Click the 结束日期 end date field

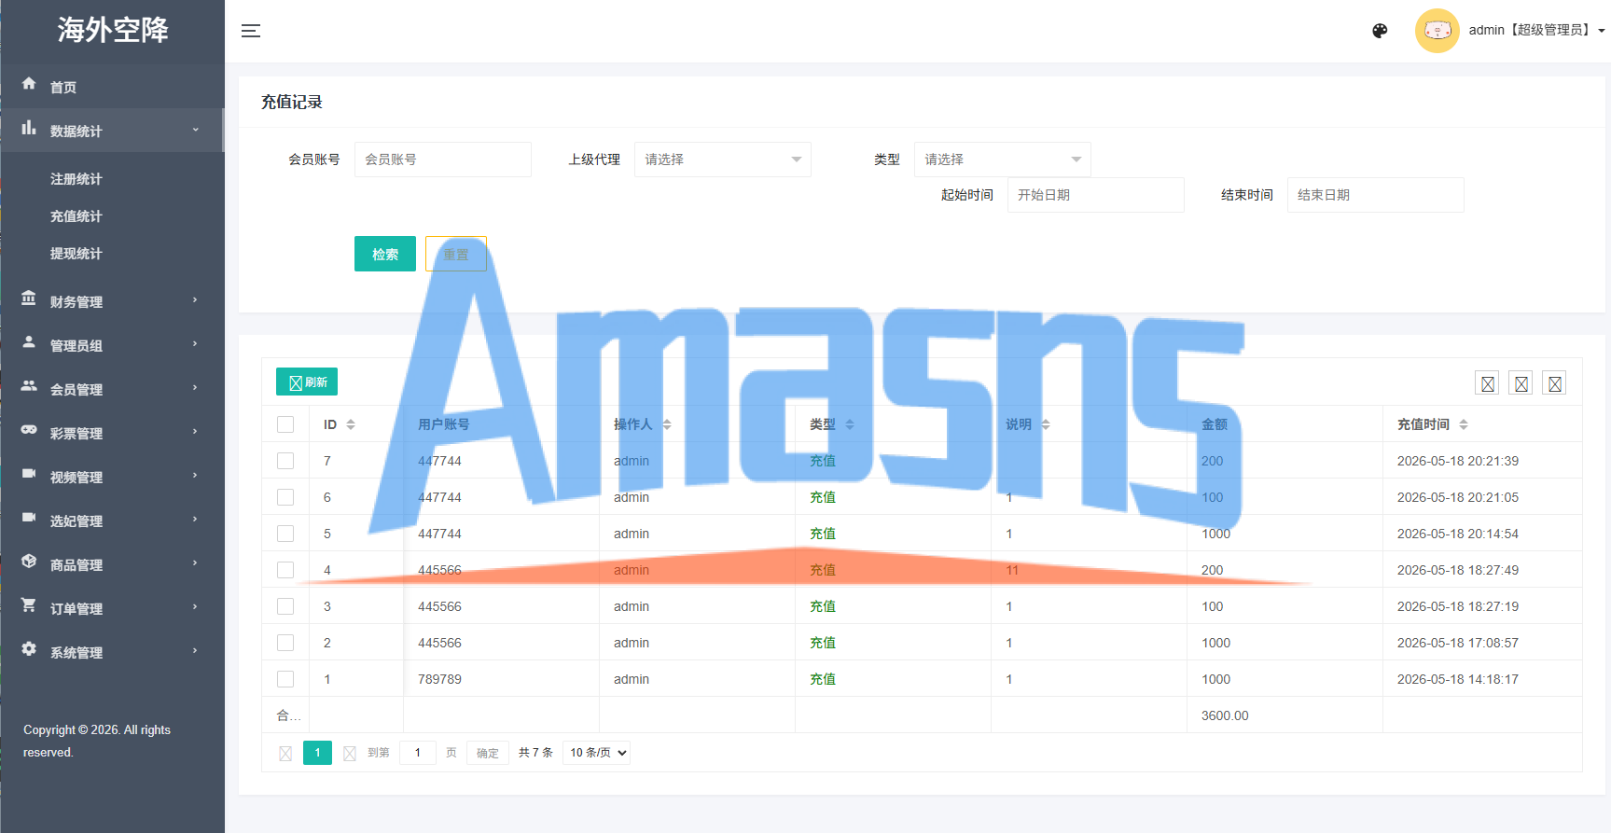click(1376, 195)
